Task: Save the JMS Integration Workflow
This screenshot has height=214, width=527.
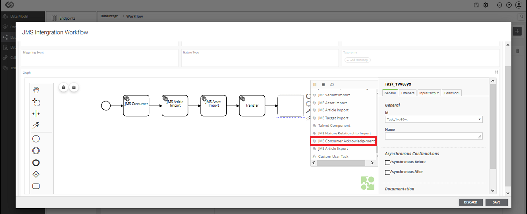Action: [497, 202]
